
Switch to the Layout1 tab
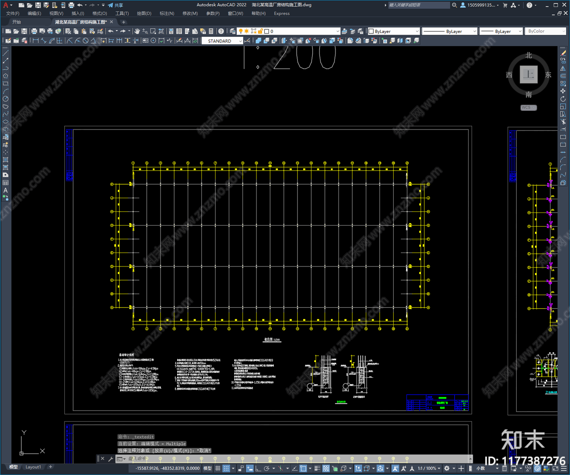pos(33,467)
